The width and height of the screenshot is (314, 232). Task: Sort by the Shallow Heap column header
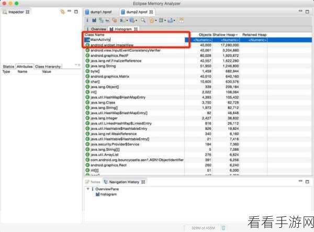click(x=226, y=35)
